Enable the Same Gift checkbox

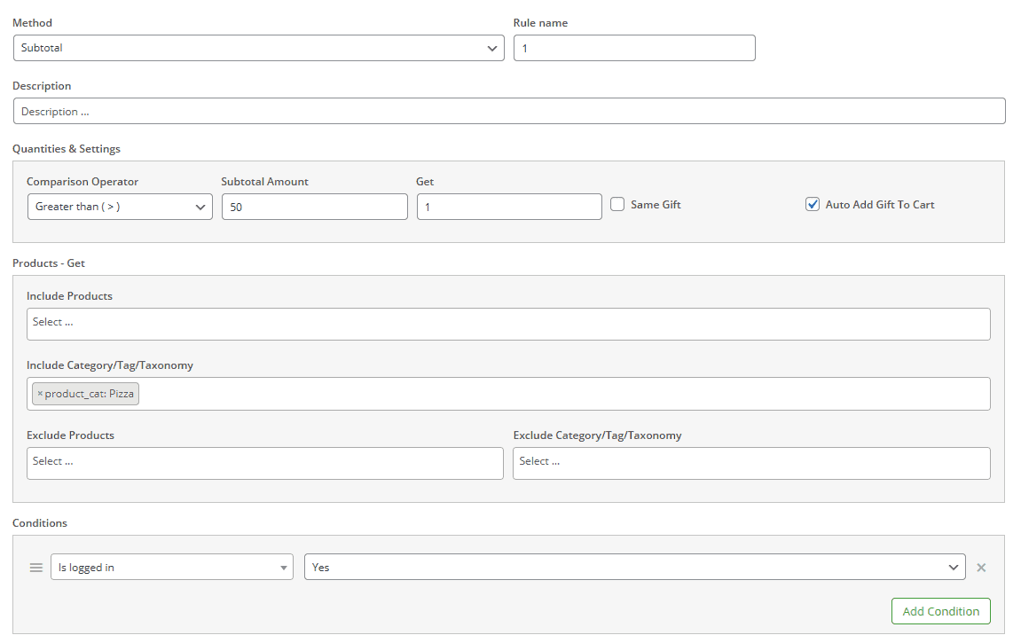tap(616, 204)
